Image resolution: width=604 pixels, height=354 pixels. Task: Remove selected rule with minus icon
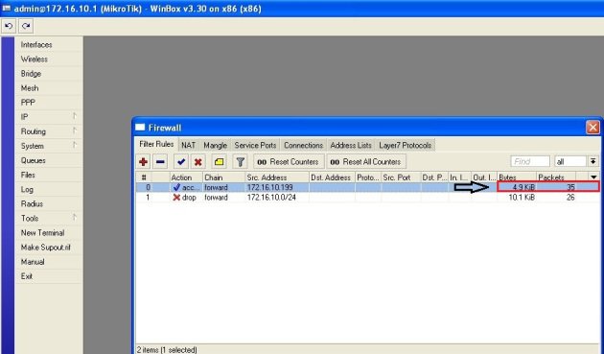[160, 162]
